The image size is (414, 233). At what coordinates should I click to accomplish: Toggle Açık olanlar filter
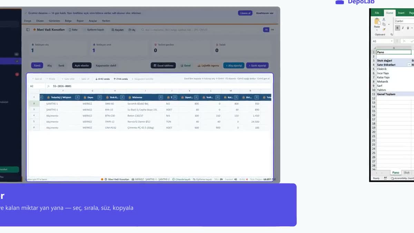[x=82, y=65]
